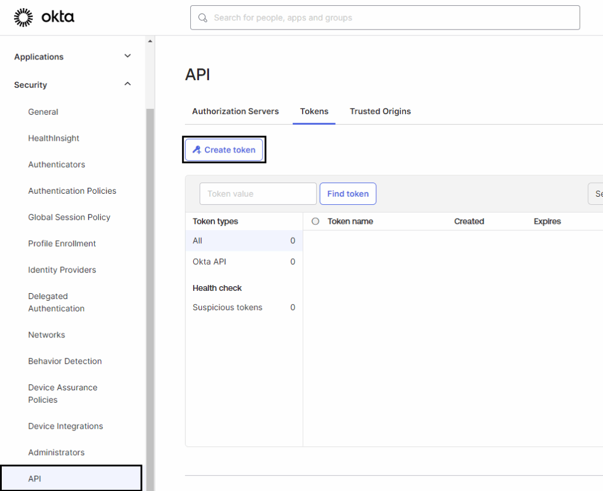This screenshot has width=603, height=491.
Task: Open General under Security
Action: [43, 112]
